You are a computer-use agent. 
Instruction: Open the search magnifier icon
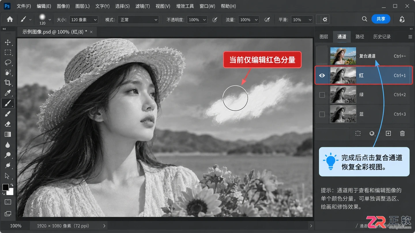point(365,19)
